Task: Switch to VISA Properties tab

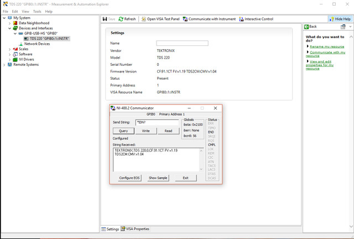Action: pos(135,228)
